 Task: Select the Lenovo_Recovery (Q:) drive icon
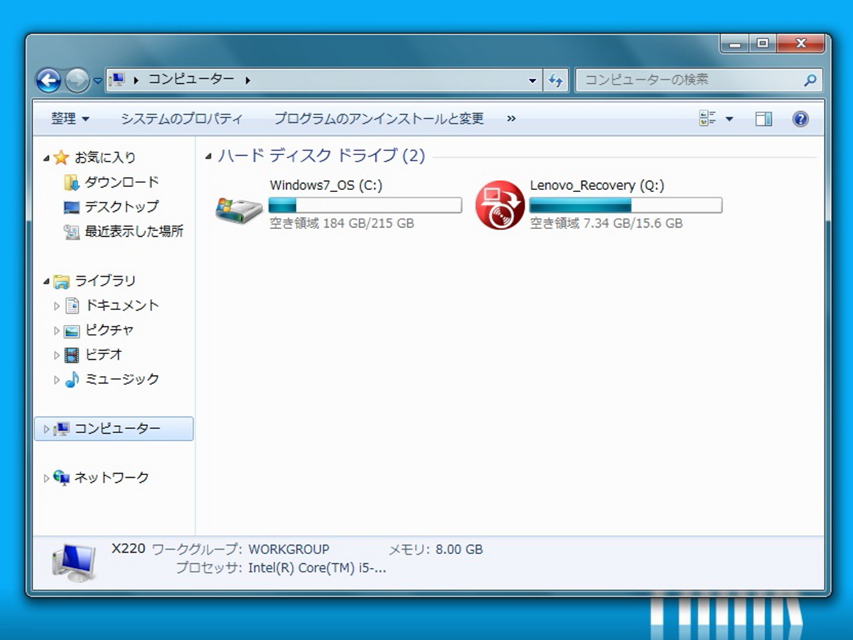pyautogui.click(x=500, y=205)
